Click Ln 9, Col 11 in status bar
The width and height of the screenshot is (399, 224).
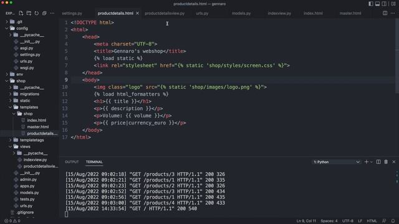tap(306, 221)
